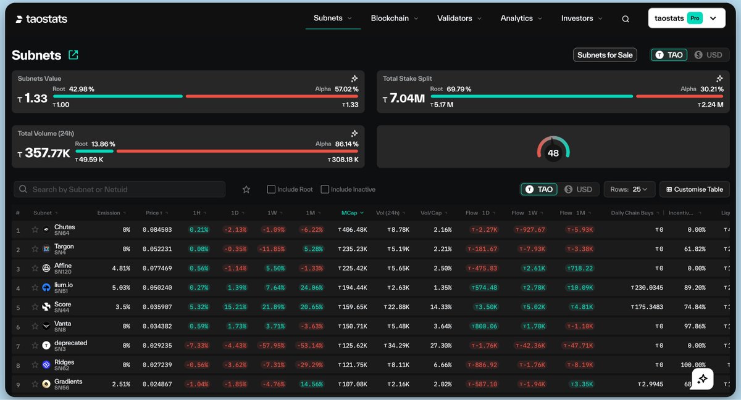Switch top currency toggle to USD
Image resolution: width=741 pixels, height=400 pixels.
(x=708, y=55)
